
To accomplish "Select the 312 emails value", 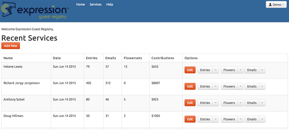I will (108, 83).
